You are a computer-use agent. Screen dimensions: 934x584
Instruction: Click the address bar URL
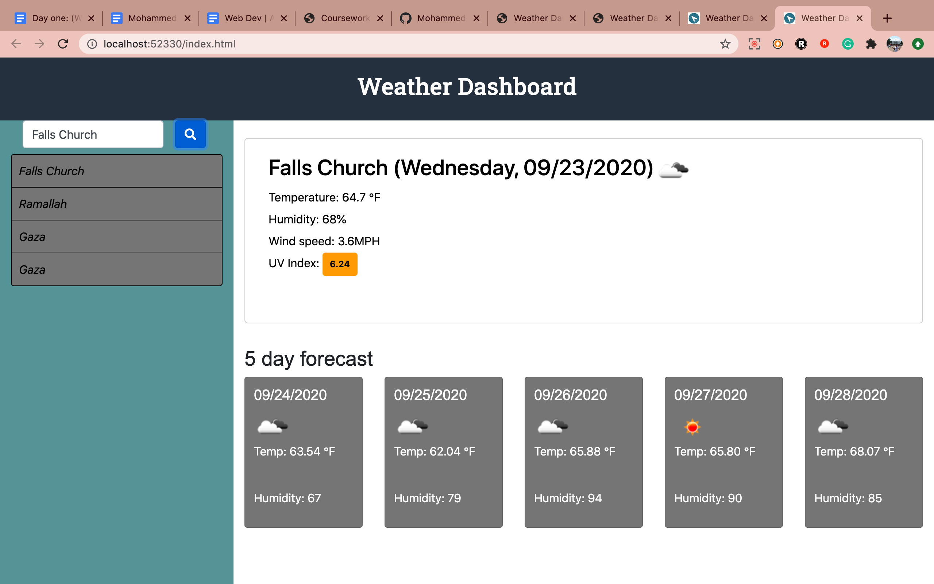point(169,44)
